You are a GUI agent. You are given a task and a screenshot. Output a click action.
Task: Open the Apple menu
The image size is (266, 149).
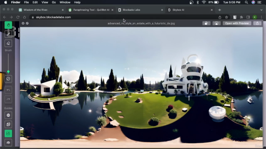pos(5,2)
